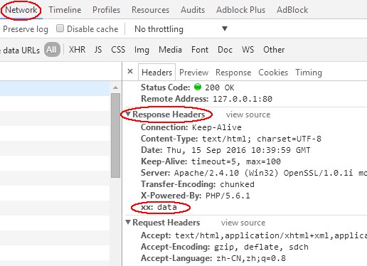Select the highlighted request row

pyautogui.click(x=55, y=88)
